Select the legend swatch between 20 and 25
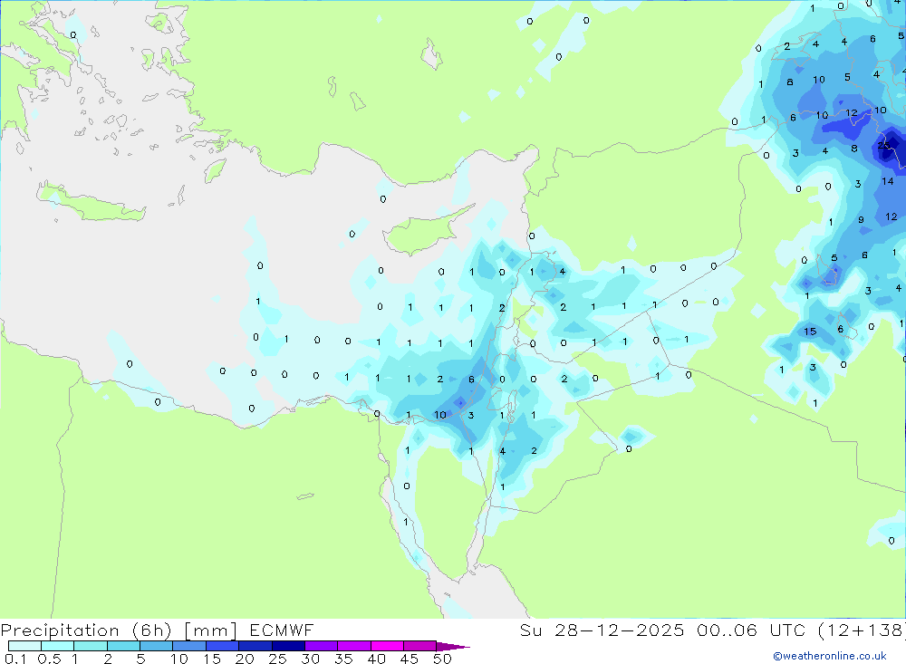 (255, 646)
